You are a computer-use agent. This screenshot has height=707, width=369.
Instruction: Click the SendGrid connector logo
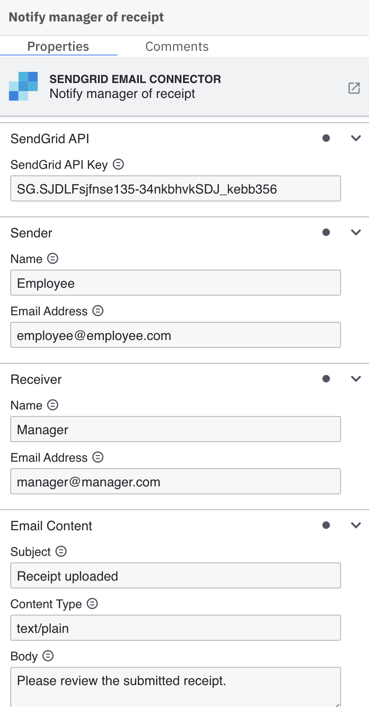[23, 86]
